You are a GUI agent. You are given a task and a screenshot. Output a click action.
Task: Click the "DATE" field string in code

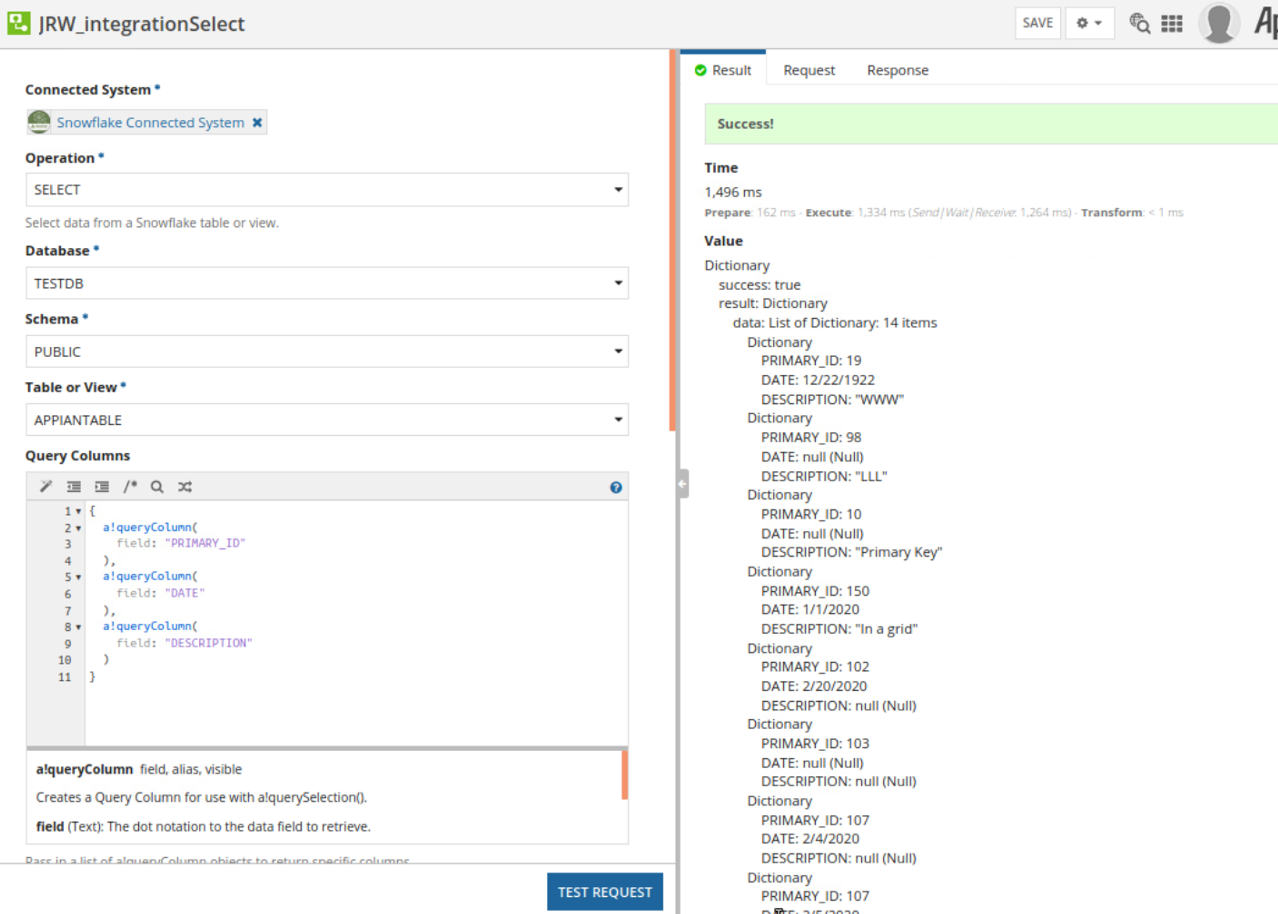click(x=185, y=593)
